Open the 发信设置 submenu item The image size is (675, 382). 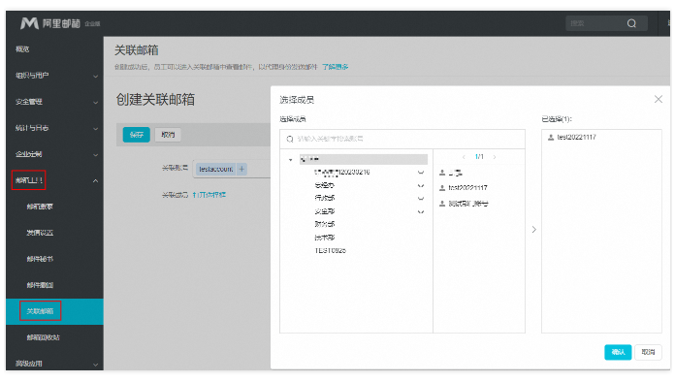click(x=40, y=233)
